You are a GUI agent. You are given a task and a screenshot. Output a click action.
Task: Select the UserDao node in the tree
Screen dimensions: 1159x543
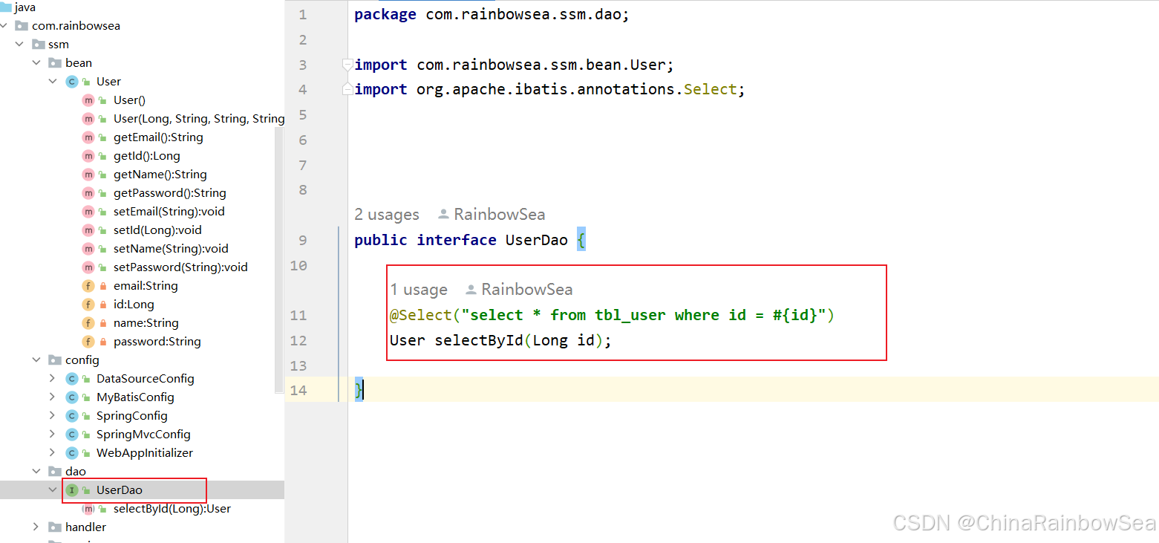pyautogui.click(x=119, y=490)
